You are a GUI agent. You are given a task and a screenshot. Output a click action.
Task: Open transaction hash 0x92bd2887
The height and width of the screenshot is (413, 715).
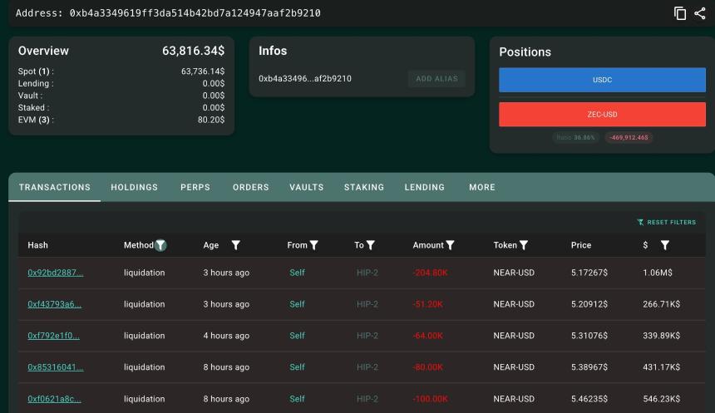pos(55,273)
